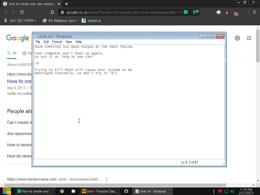Click the padlock site info icon
This screenshot has height=195, width=260.
(62, 12)
